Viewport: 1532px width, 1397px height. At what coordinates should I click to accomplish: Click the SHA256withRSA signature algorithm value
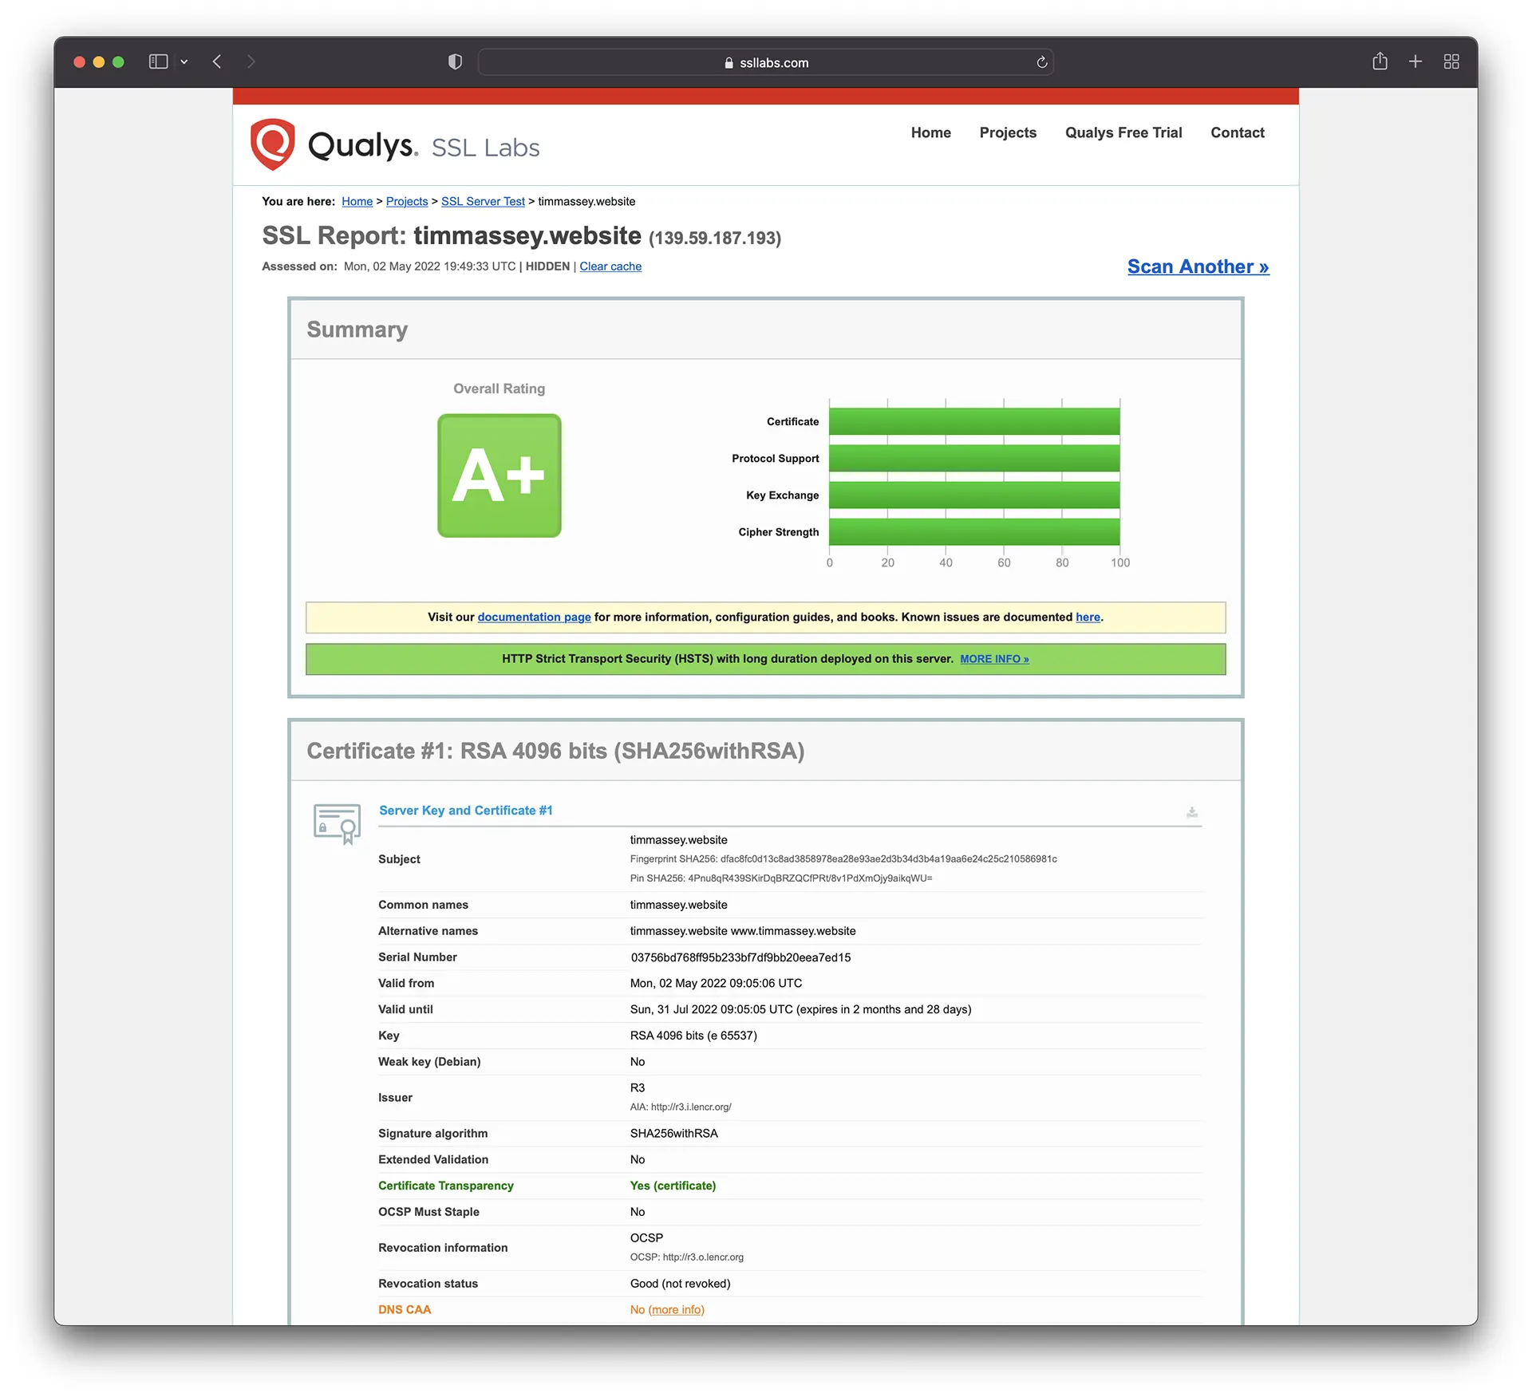pyautogui.click(x=673, y=1134)
